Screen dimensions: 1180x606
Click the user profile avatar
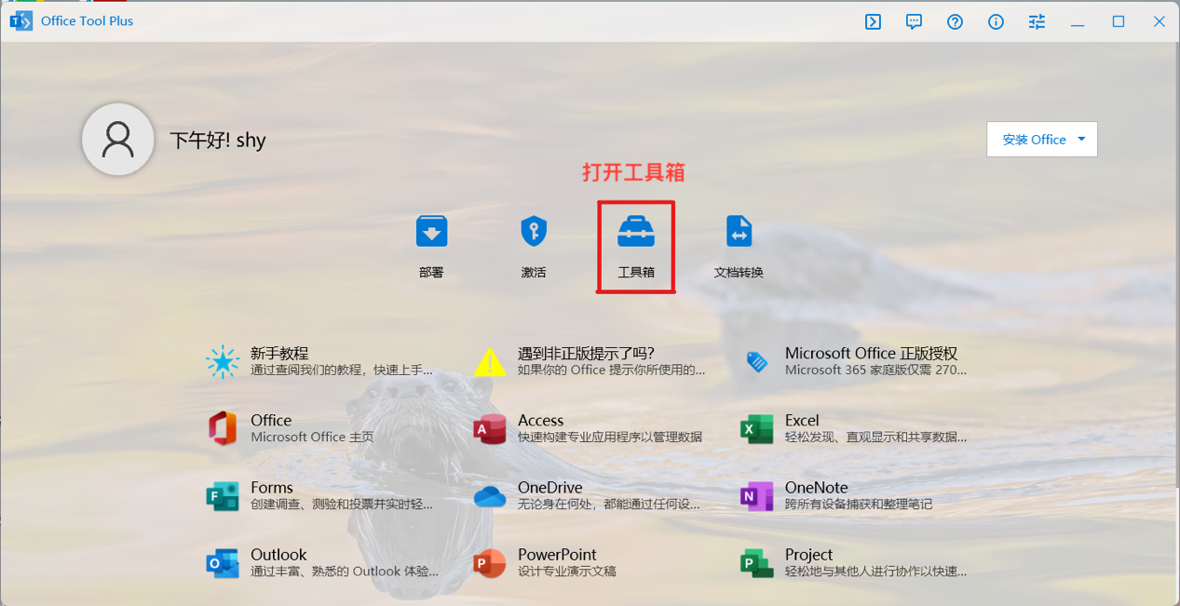tap(118, 140)
